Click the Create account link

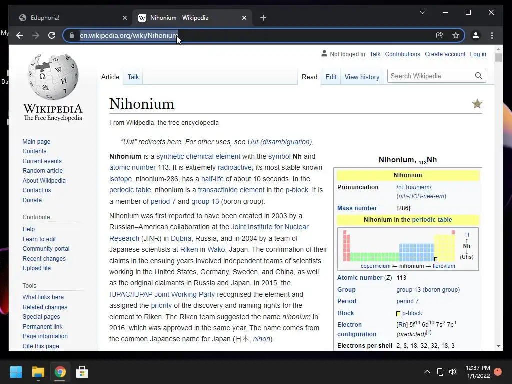445,54
